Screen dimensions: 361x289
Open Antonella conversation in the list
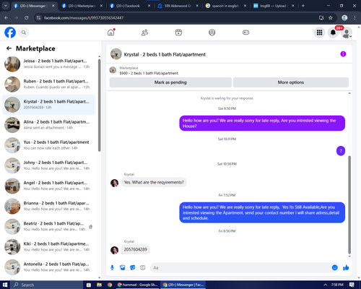(48, 267)
